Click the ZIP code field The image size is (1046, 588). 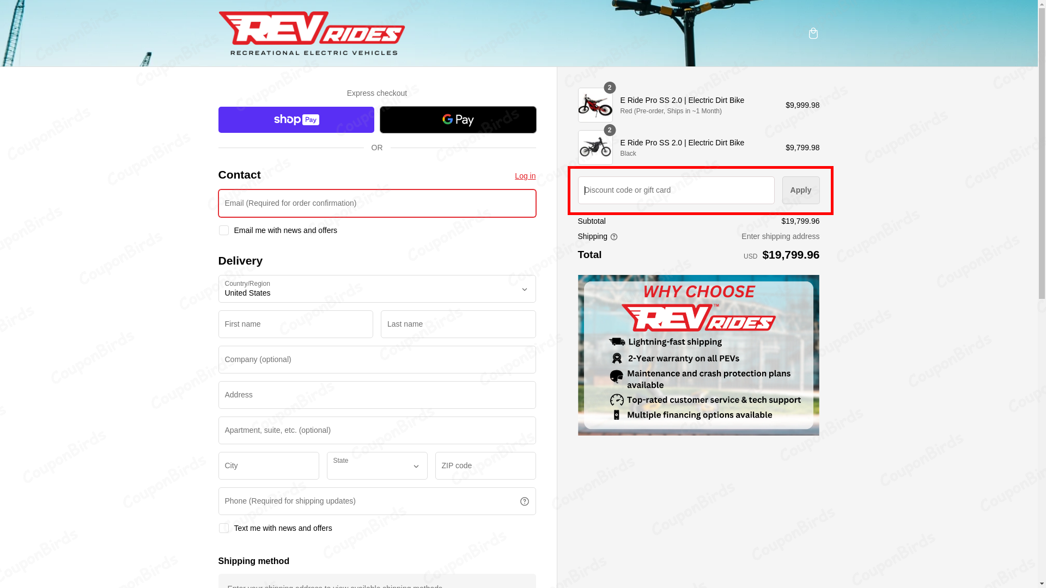485,466
